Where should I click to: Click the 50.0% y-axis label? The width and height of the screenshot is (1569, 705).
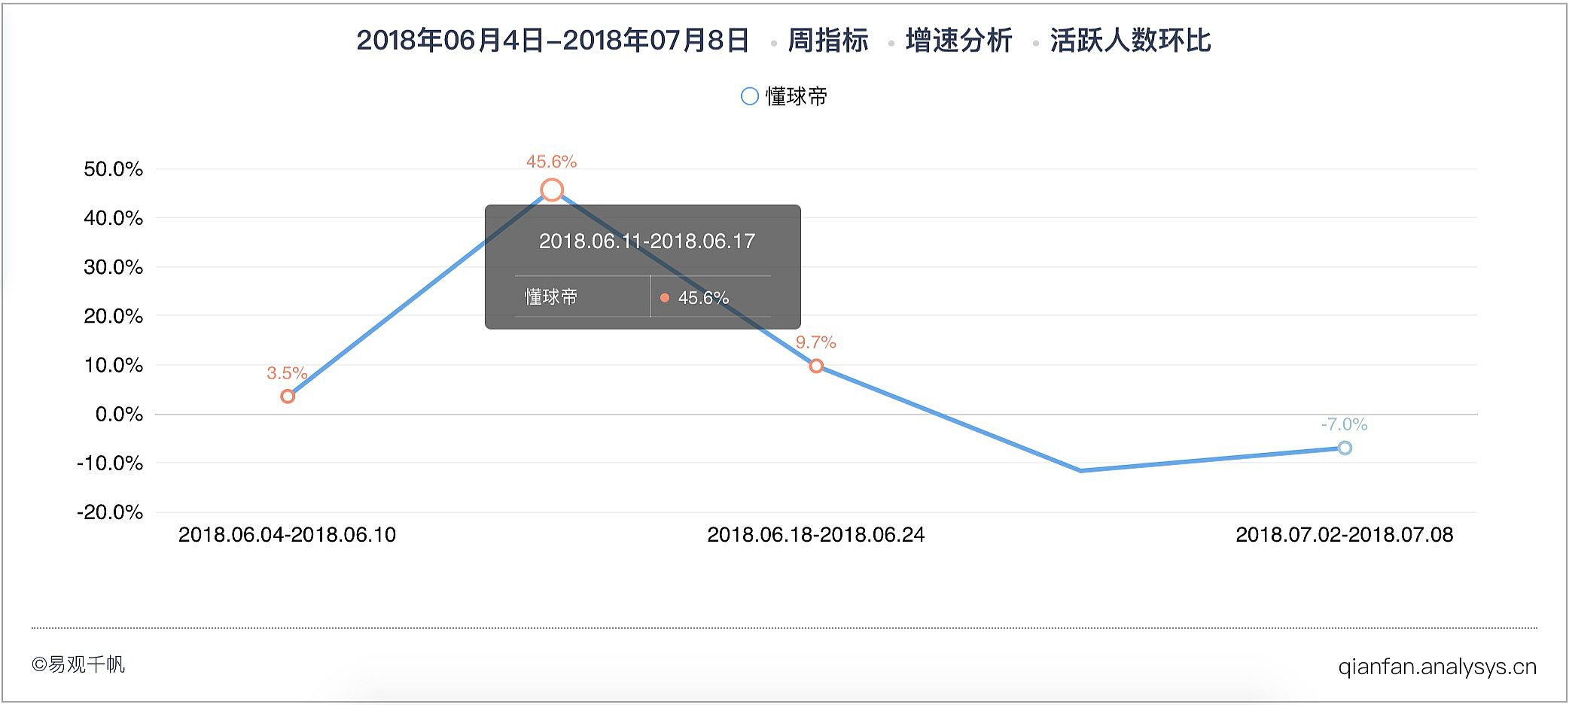pyautogui.click(x=113, y=169)
